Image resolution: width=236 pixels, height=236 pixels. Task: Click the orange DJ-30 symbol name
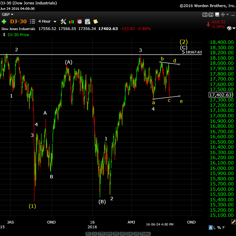(x=18, y=22)
